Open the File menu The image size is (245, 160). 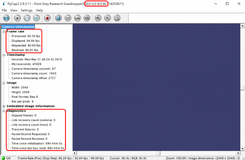(4, 10)
